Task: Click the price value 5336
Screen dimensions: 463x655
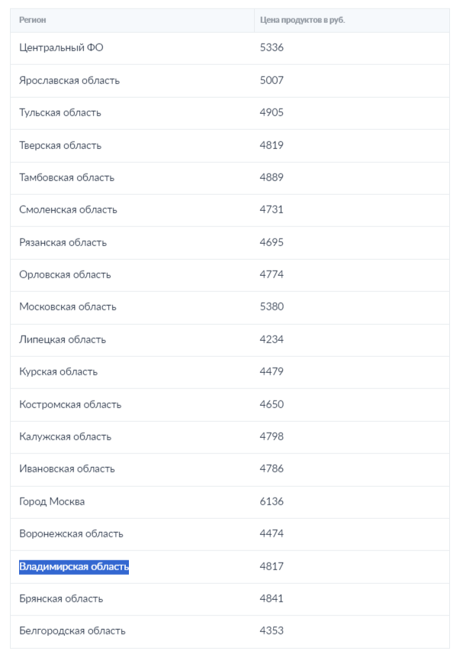Action: (x=272, y=48)
